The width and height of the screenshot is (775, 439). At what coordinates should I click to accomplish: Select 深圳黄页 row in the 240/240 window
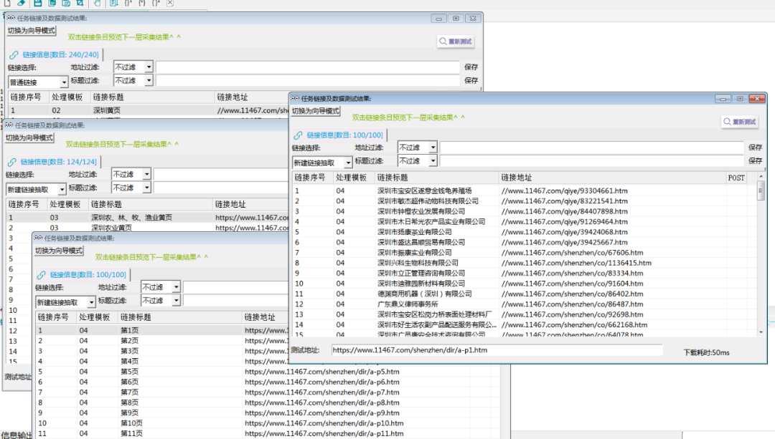149,110
